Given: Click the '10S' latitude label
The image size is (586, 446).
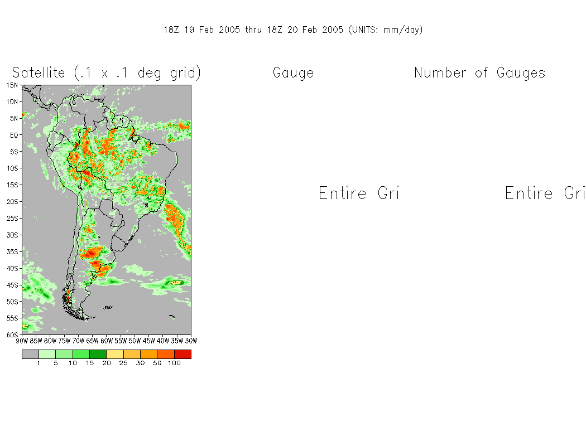Looking at the screenshot, I should coord(12,168).
